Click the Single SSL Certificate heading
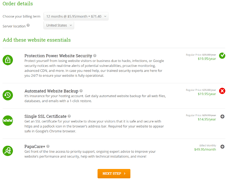Image resolution: width=229 pixels, height=181 pixels. click(45, 116)
